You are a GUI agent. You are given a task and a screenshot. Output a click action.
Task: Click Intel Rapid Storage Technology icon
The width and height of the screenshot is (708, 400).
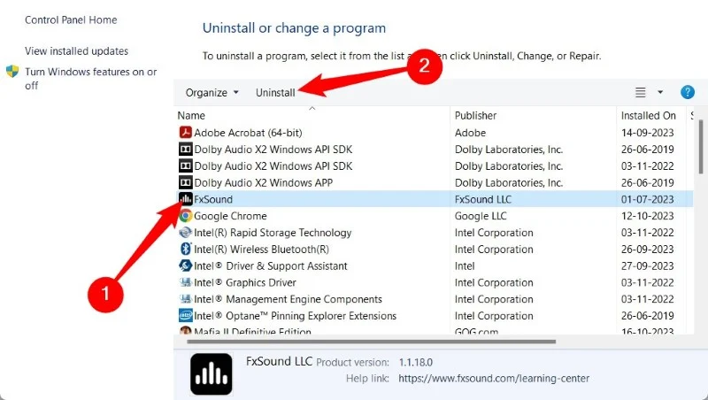click(186, 233)
